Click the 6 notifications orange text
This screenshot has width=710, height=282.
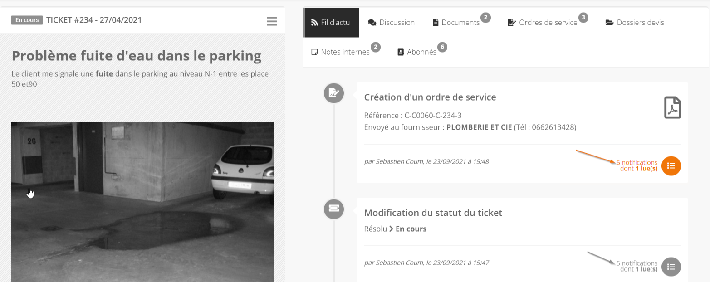[x=637, y=165]
